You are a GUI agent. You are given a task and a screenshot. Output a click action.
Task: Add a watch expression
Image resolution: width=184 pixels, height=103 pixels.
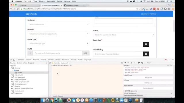[x=168, y=66]
